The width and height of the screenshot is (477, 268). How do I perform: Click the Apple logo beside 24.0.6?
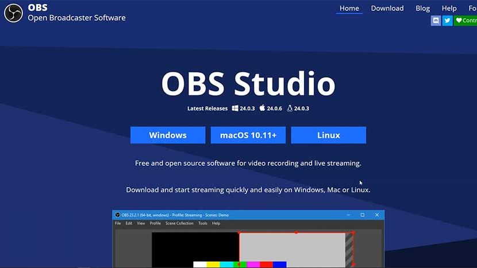[x=262, y=108]
